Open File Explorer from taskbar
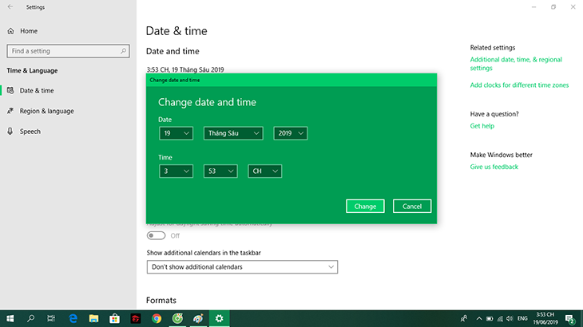The height and width of the screenshot is (327, 583). (93, 318)
